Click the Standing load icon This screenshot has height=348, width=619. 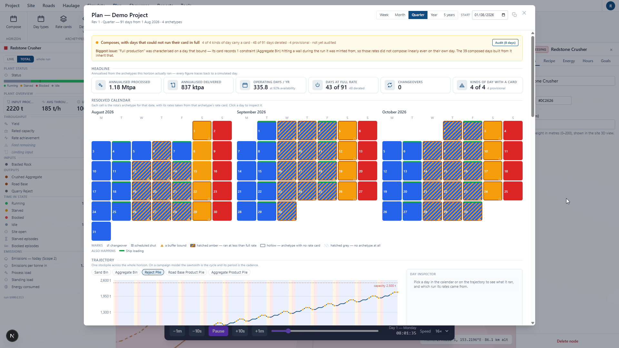[x=6, y=280]
